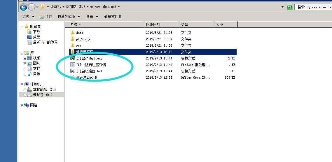Open the 组织 menu
Image resolution: width=332 pixels, height=162 pixels.
(28, 17)
